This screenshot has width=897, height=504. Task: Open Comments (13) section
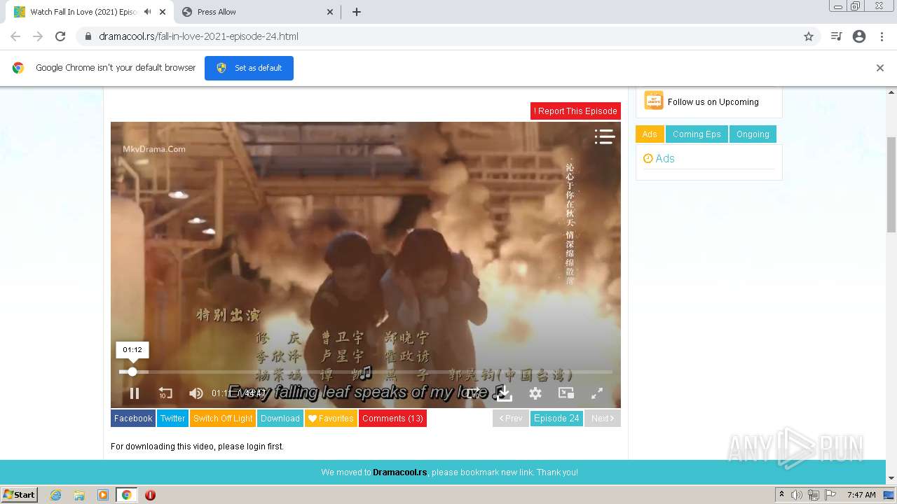pos(392,419)
